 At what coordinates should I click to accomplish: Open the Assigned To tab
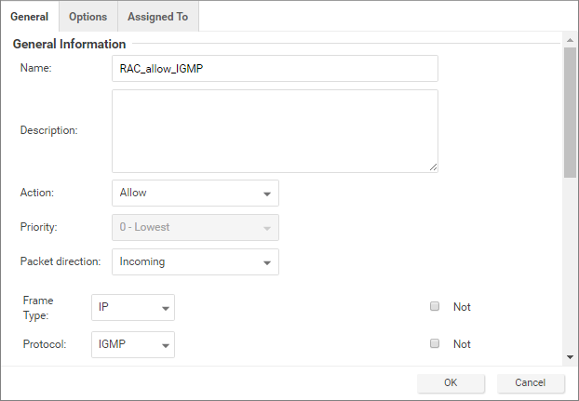point(157,17)
